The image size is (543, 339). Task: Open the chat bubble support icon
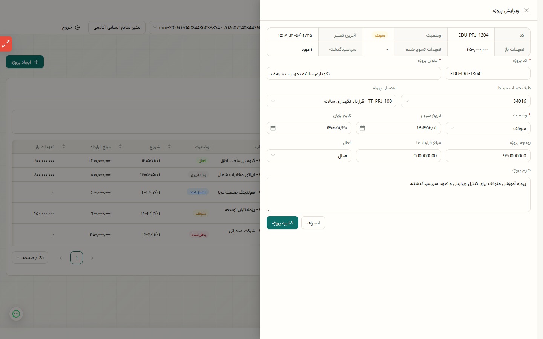pos(16,314)
